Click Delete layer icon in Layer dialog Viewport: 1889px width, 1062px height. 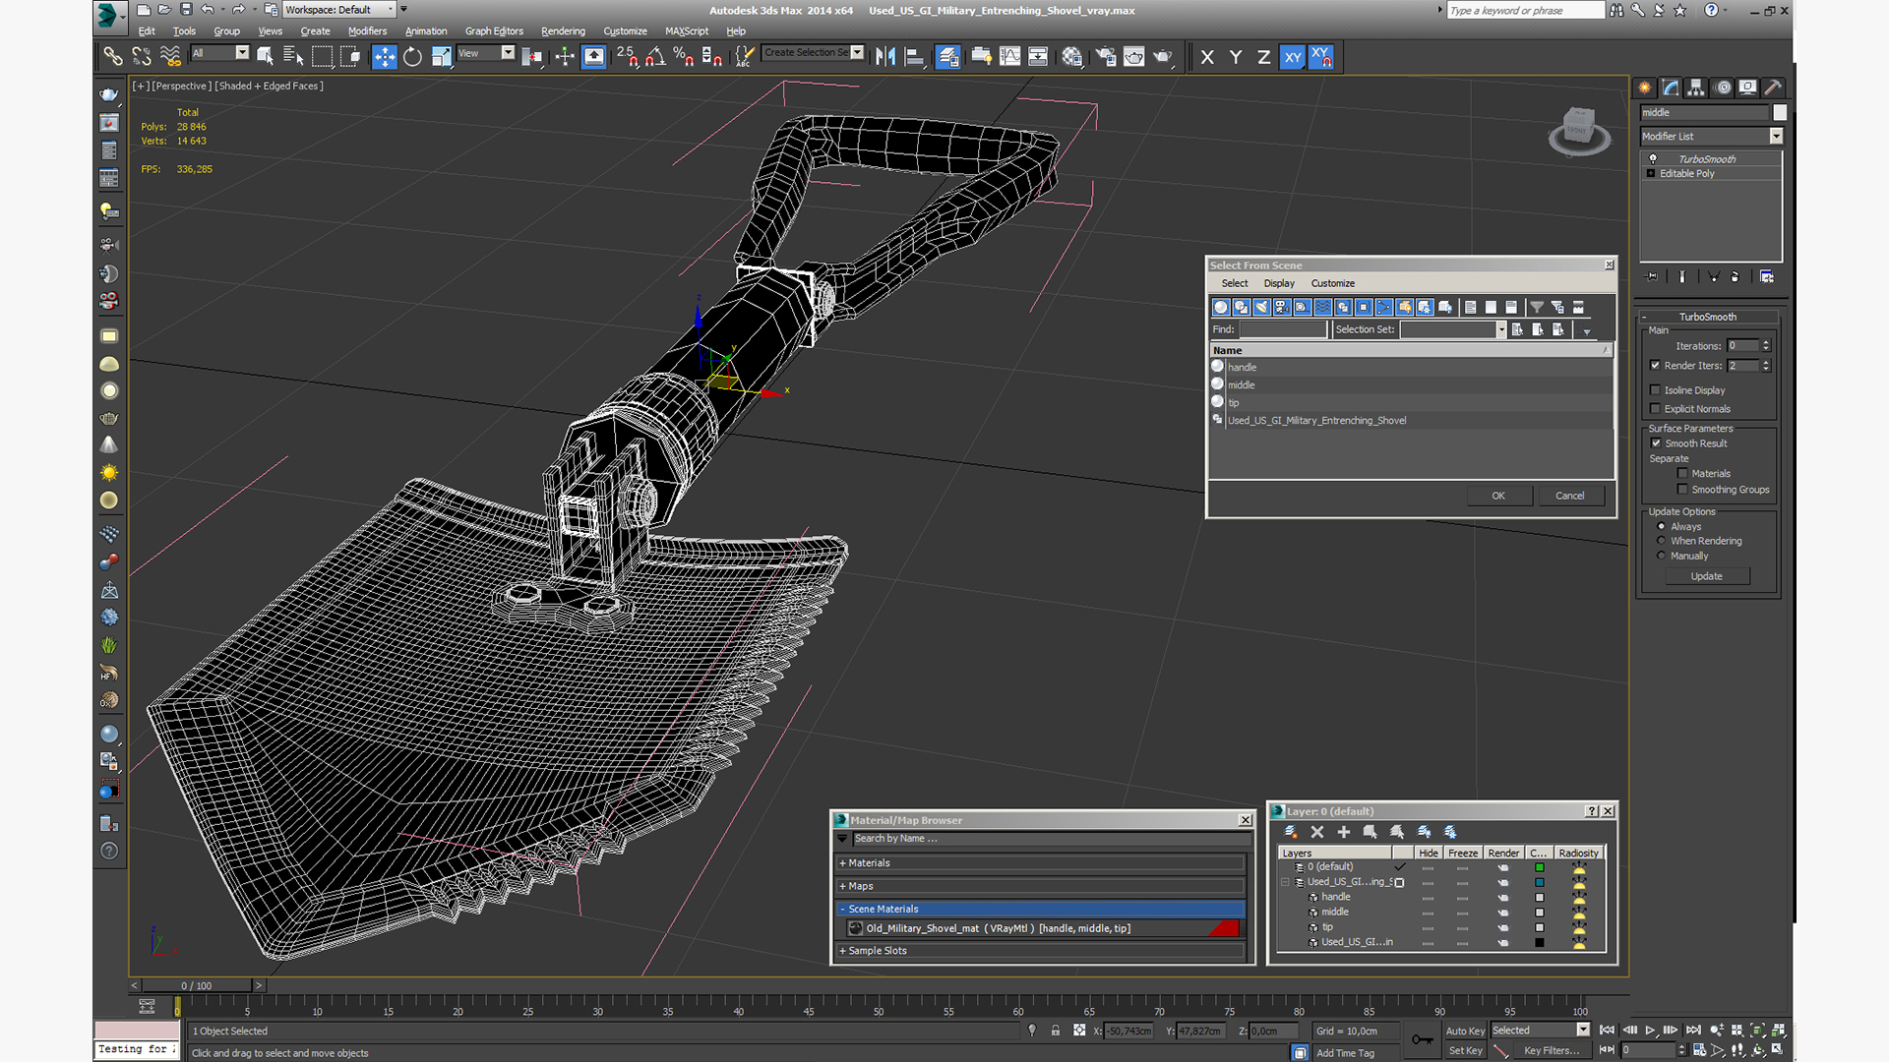(x=1317, y=832)
